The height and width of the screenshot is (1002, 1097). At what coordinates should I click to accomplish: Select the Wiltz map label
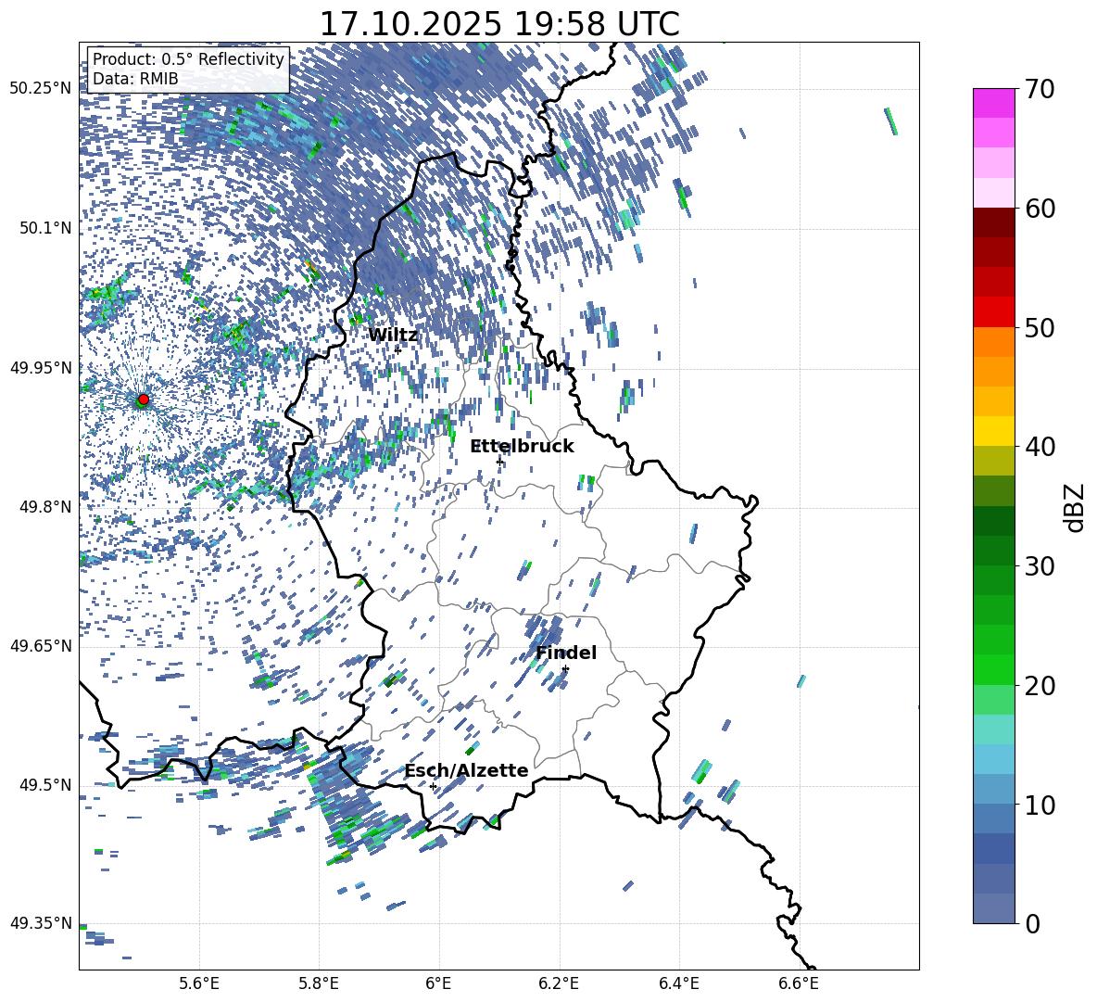(x=393, y=335)
